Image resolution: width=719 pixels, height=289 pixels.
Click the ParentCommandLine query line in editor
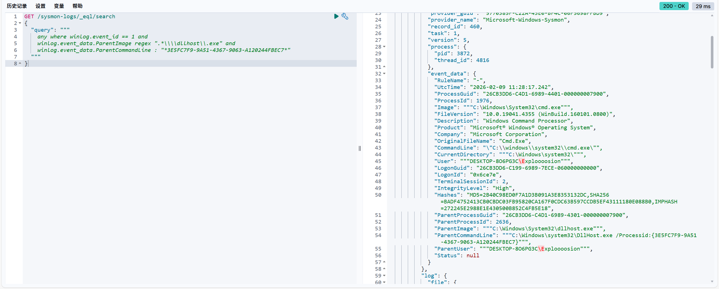(164, 50)
